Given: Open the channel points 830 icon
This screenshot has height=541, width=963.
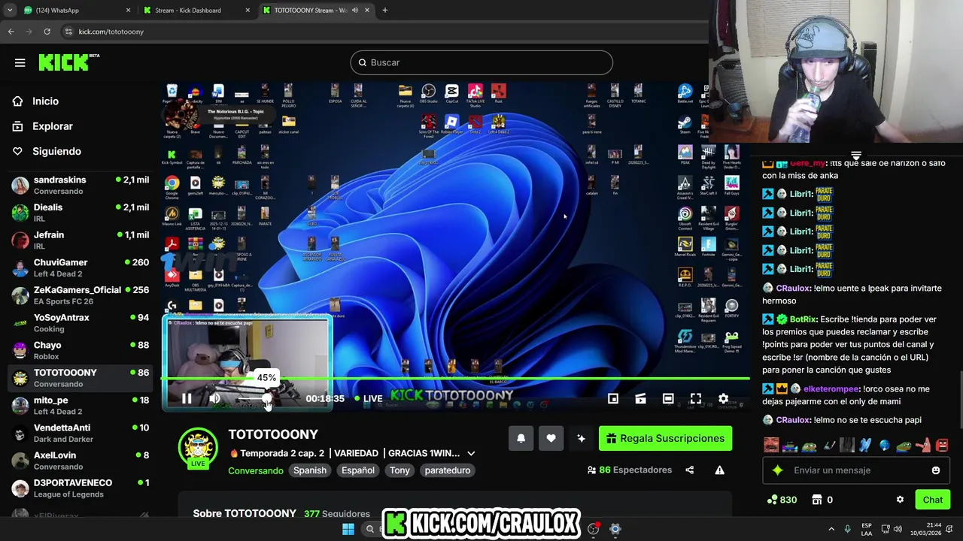Looking at the screenshot, I should [x=781, y=500].
